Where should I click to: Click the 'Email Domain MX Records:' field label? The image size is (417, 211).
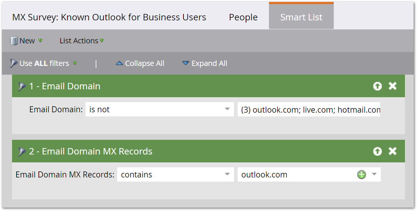click(65, 174)
